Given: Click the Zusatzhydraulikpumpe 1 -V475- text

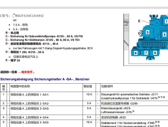Looking at the screenshot, I should (133, 98).
